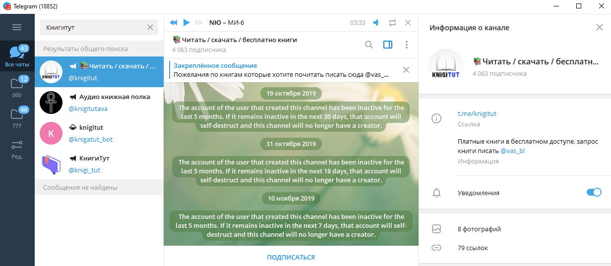Toggle repeat mode in audio player

click(x=392, y=22)
